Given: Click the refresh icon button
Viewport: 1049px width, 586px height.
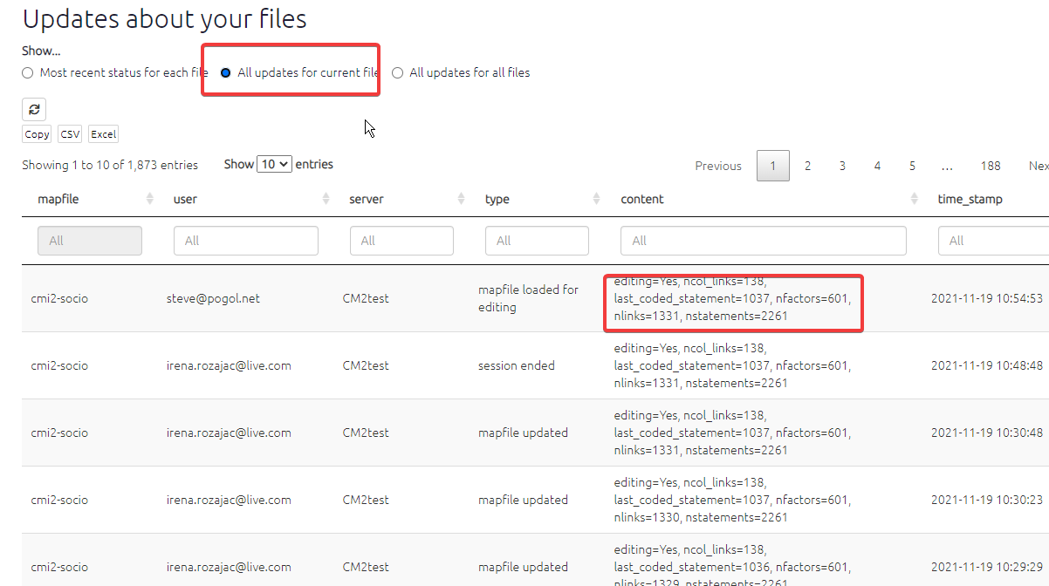Looking at the screenshot, I should (x=34, y=109).
